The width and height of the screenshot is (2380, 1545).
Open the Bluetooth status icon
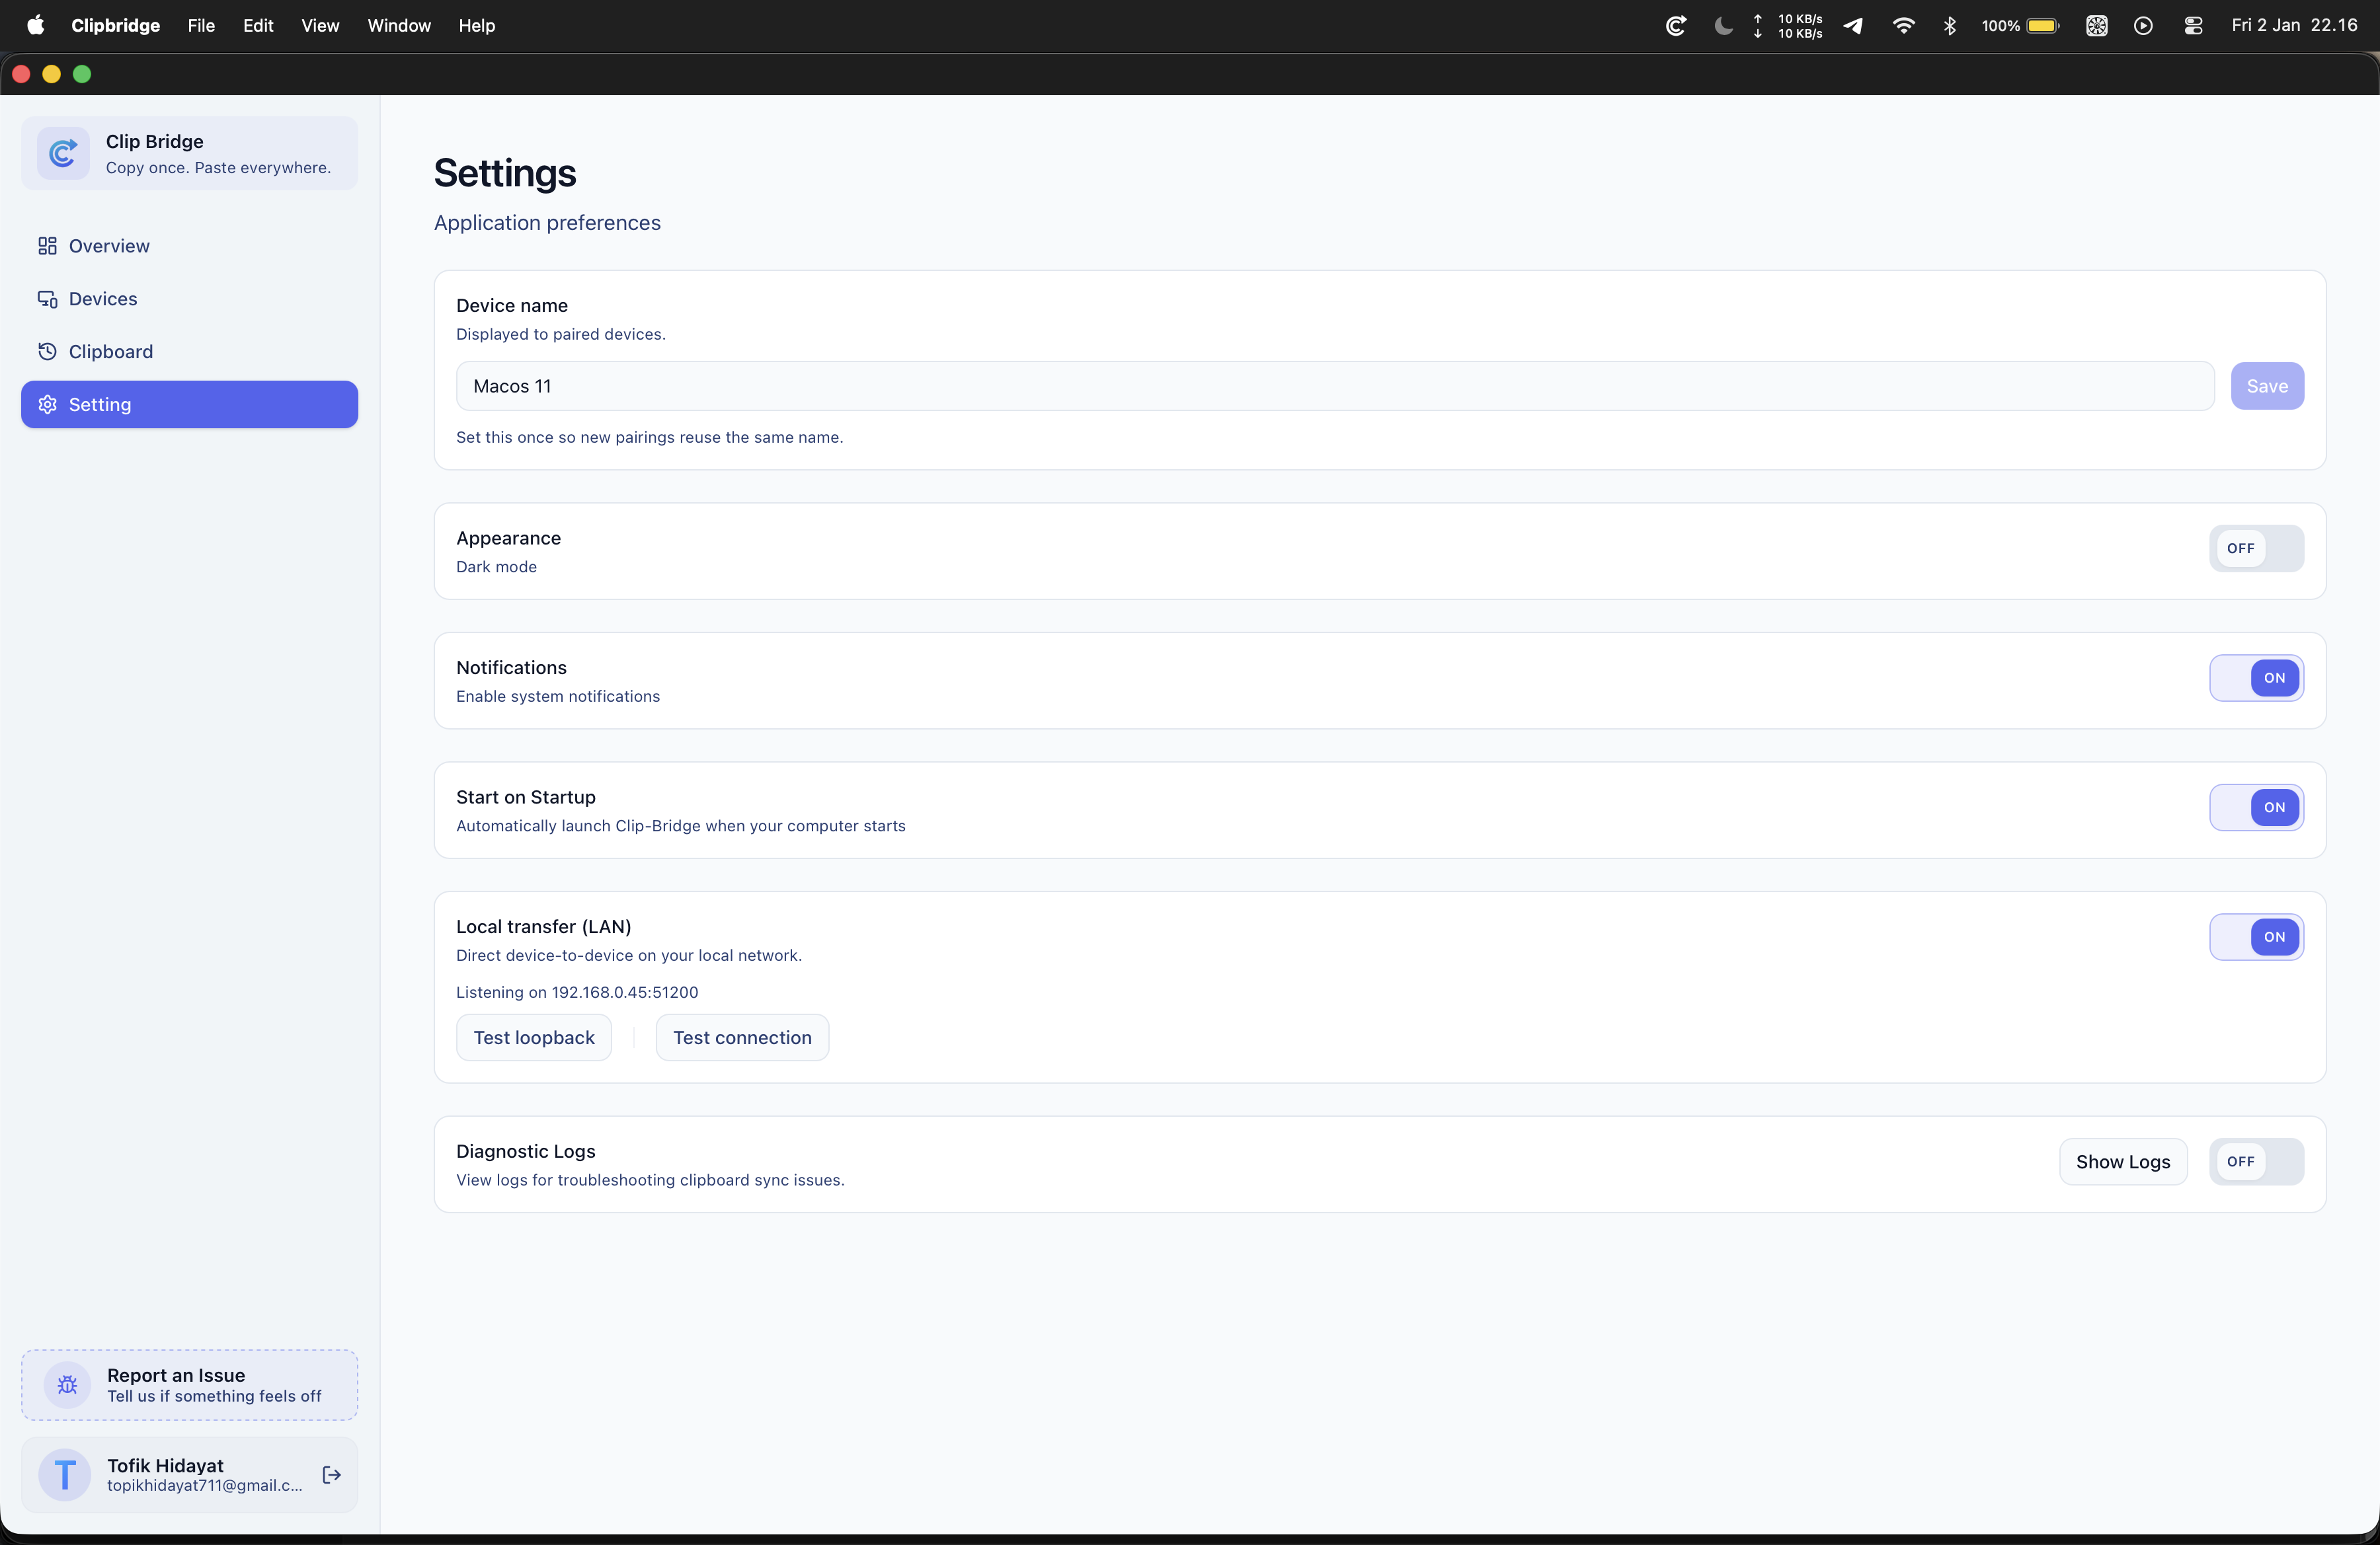pos(1950,25)
